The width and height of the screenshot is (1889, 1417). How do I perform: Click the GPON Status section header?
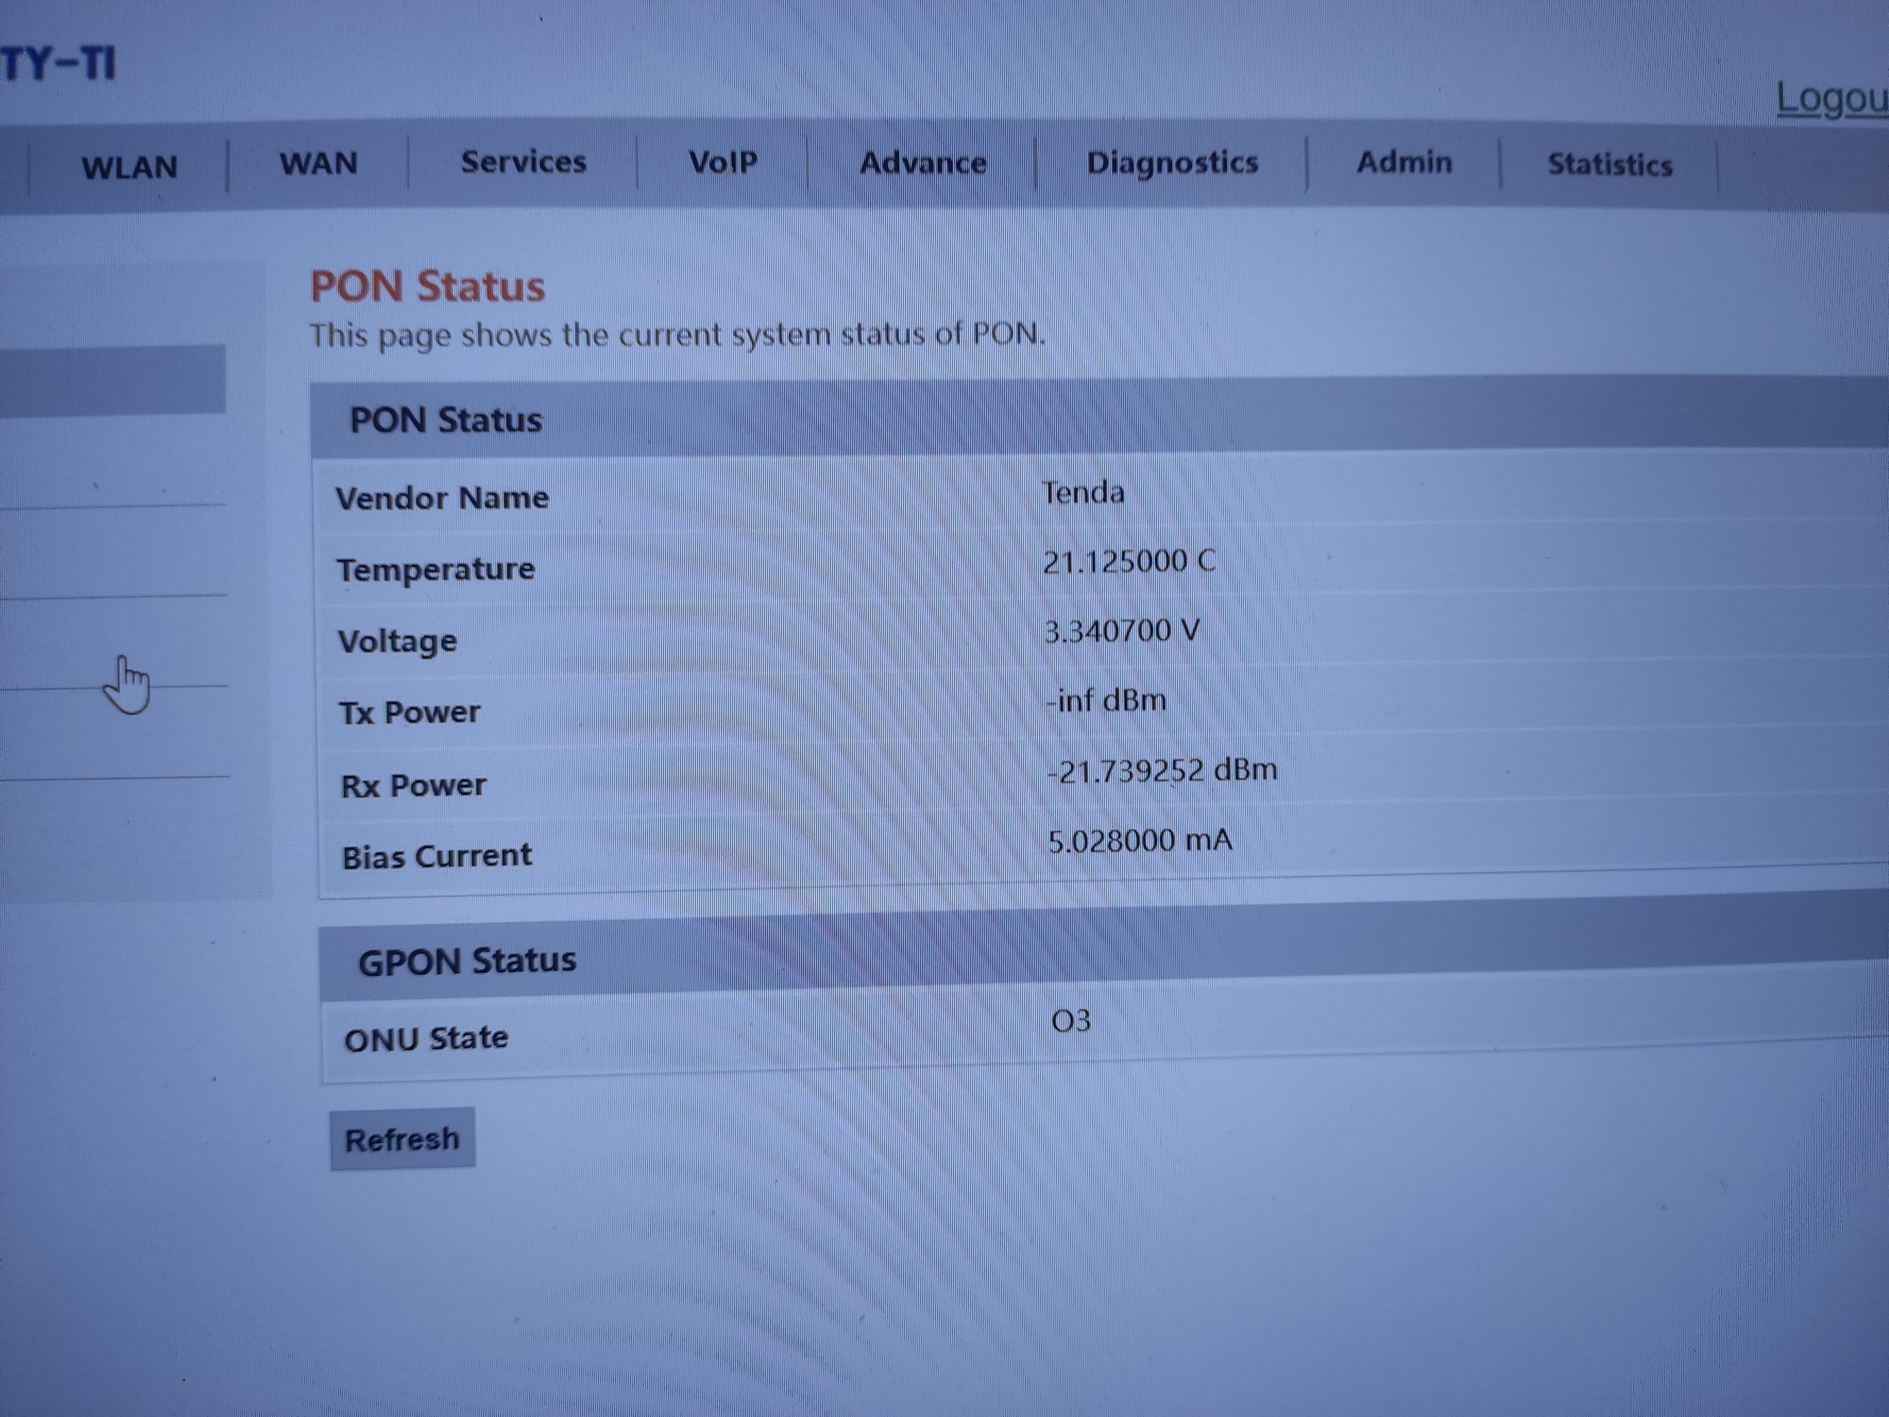[467, 961]
